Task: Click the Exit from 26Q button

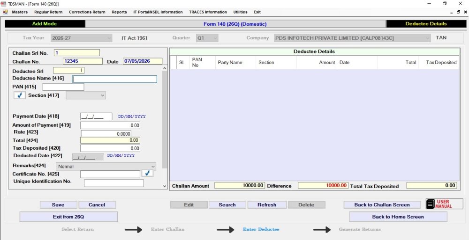Action: pos(68,217)
